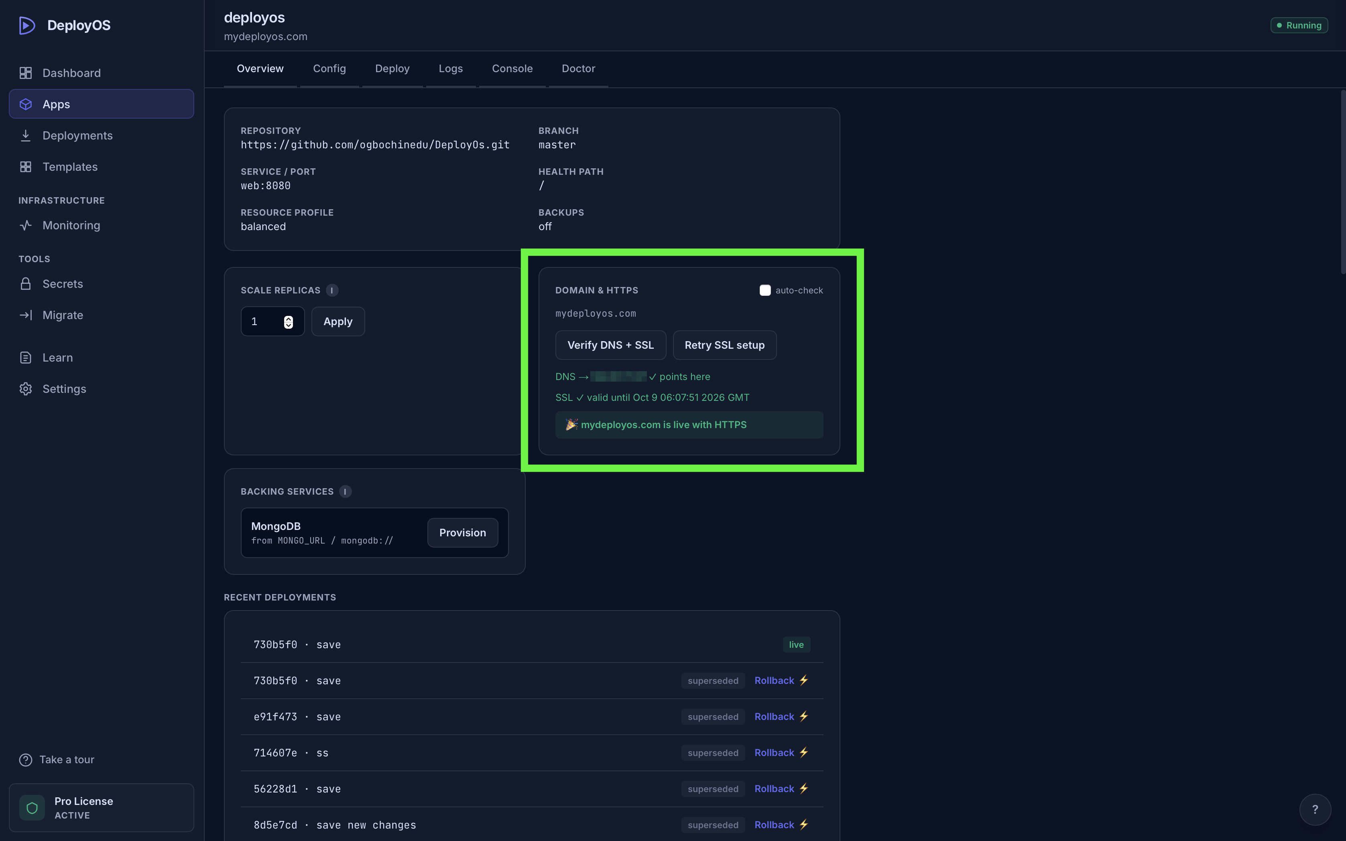The height and width of the screenshot is (841, 1346).
Task: Open Settings in sidebar
Action: point(102,389)
